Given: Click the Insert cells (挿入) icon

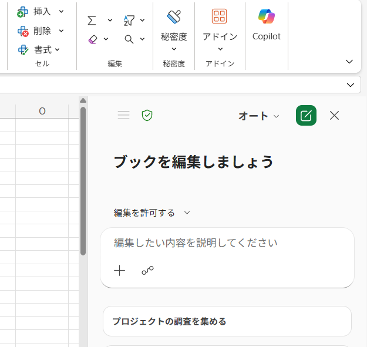Looking at the screenshot, I should point(23,12).
